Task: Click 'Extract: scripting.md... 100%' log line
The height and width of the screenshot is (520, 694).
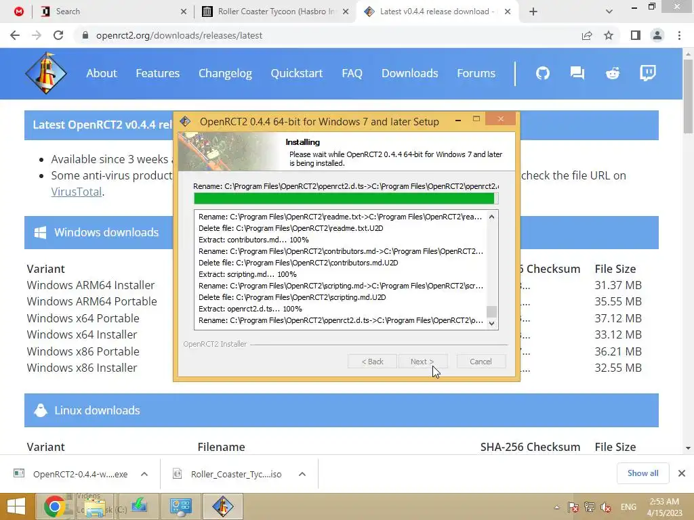Action: click(x=247, y=274)
